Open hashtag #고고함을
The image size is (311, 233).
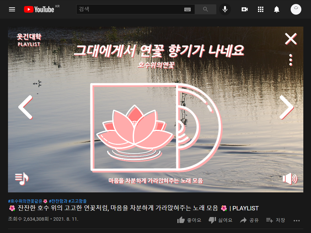pos(78,201)
